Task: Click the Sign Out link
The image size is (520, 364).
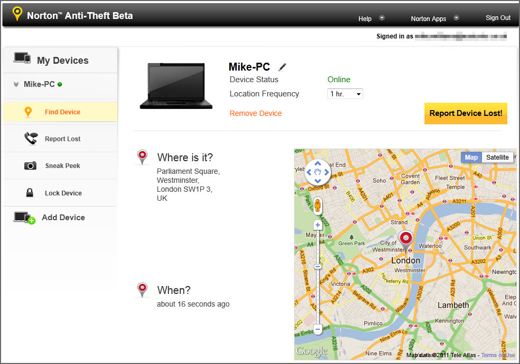Action: coord(498,18)
